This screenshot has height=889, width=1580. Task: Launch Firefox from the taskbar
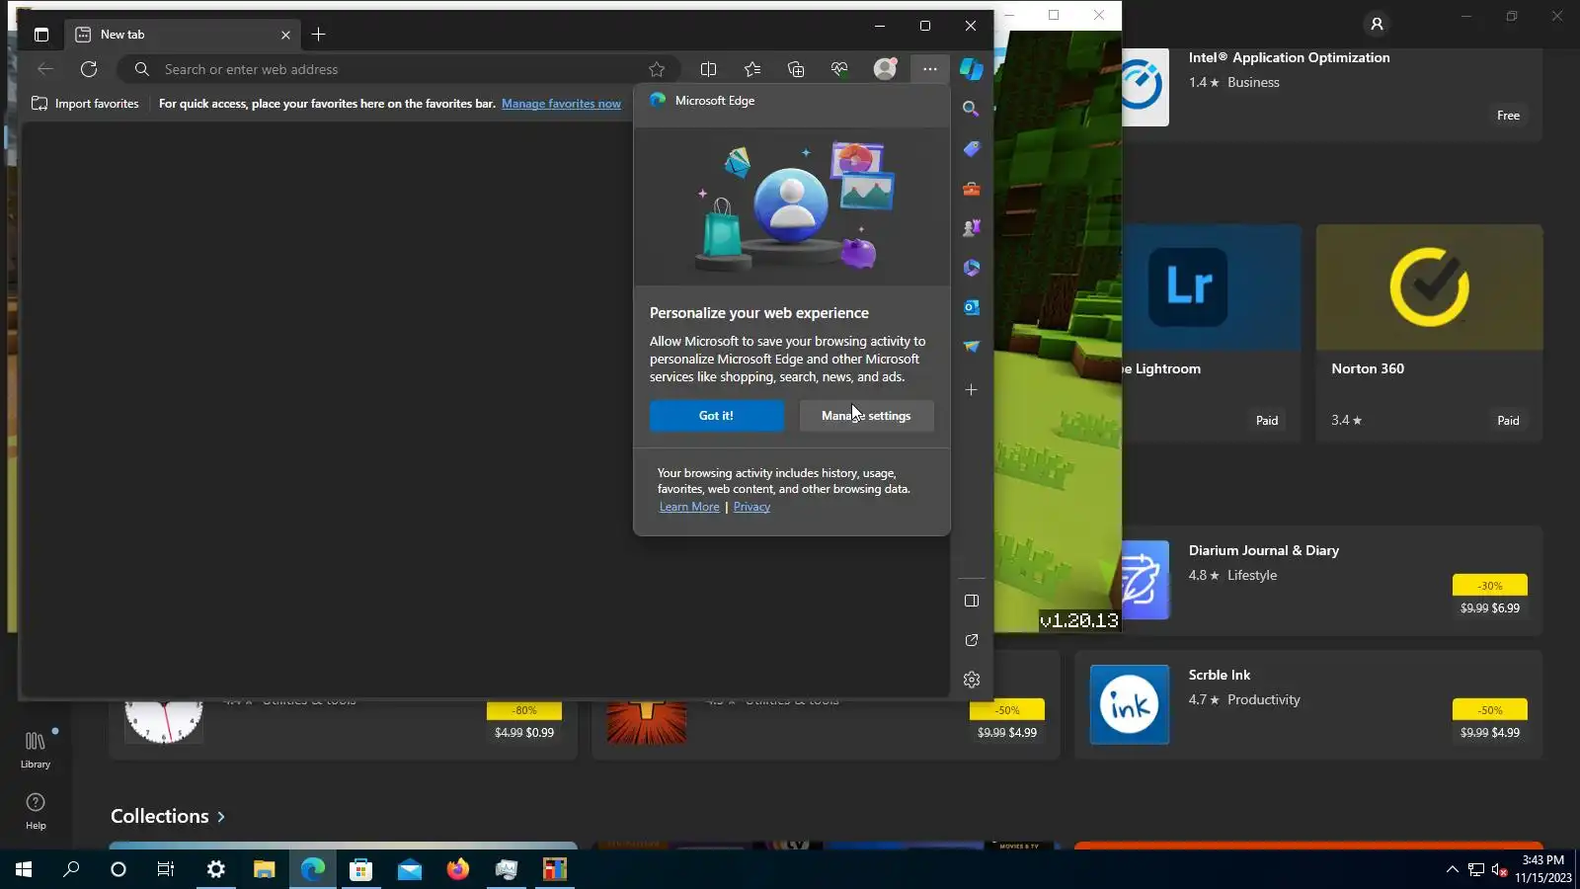point(457,869)
